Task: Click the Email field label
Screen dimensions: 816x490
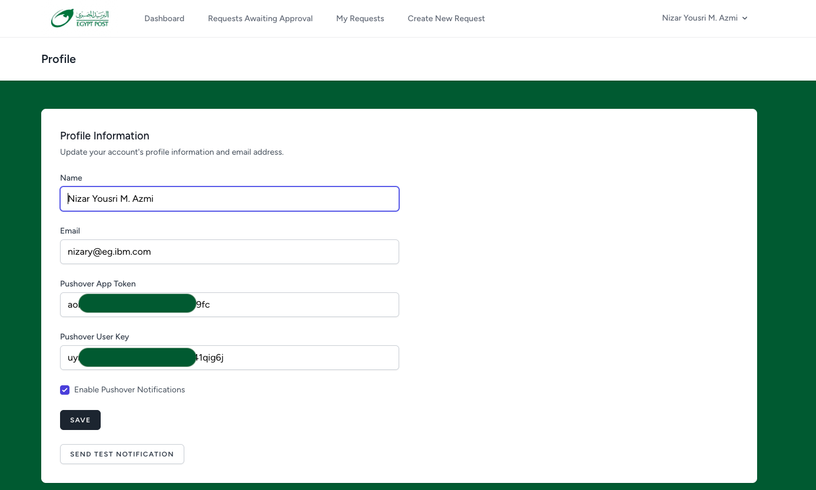Action: click(x=70, y=231)
